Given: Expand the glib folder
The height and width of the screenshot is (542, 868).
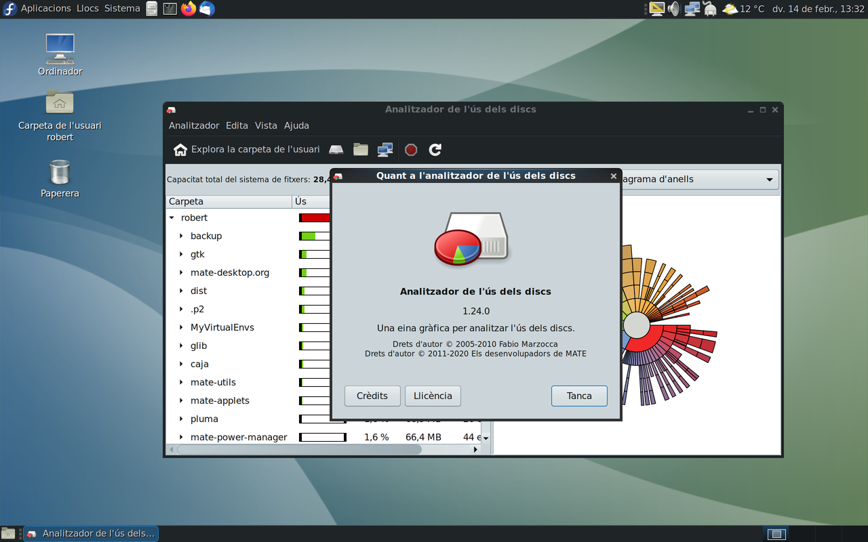Looking at the screenshot, I should point(181,346).
